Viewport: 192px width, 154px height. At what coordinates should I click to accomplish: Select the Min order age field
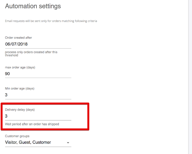38,95
